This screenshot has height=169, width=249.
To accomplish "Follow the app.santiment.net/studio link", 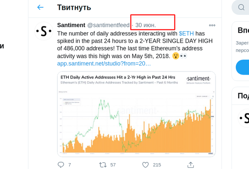I will pos(104,64).
